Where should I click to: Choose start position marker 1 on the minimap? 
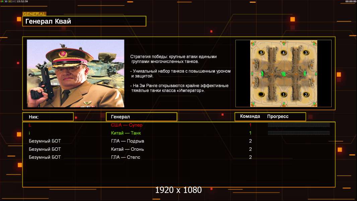(283, 94)
